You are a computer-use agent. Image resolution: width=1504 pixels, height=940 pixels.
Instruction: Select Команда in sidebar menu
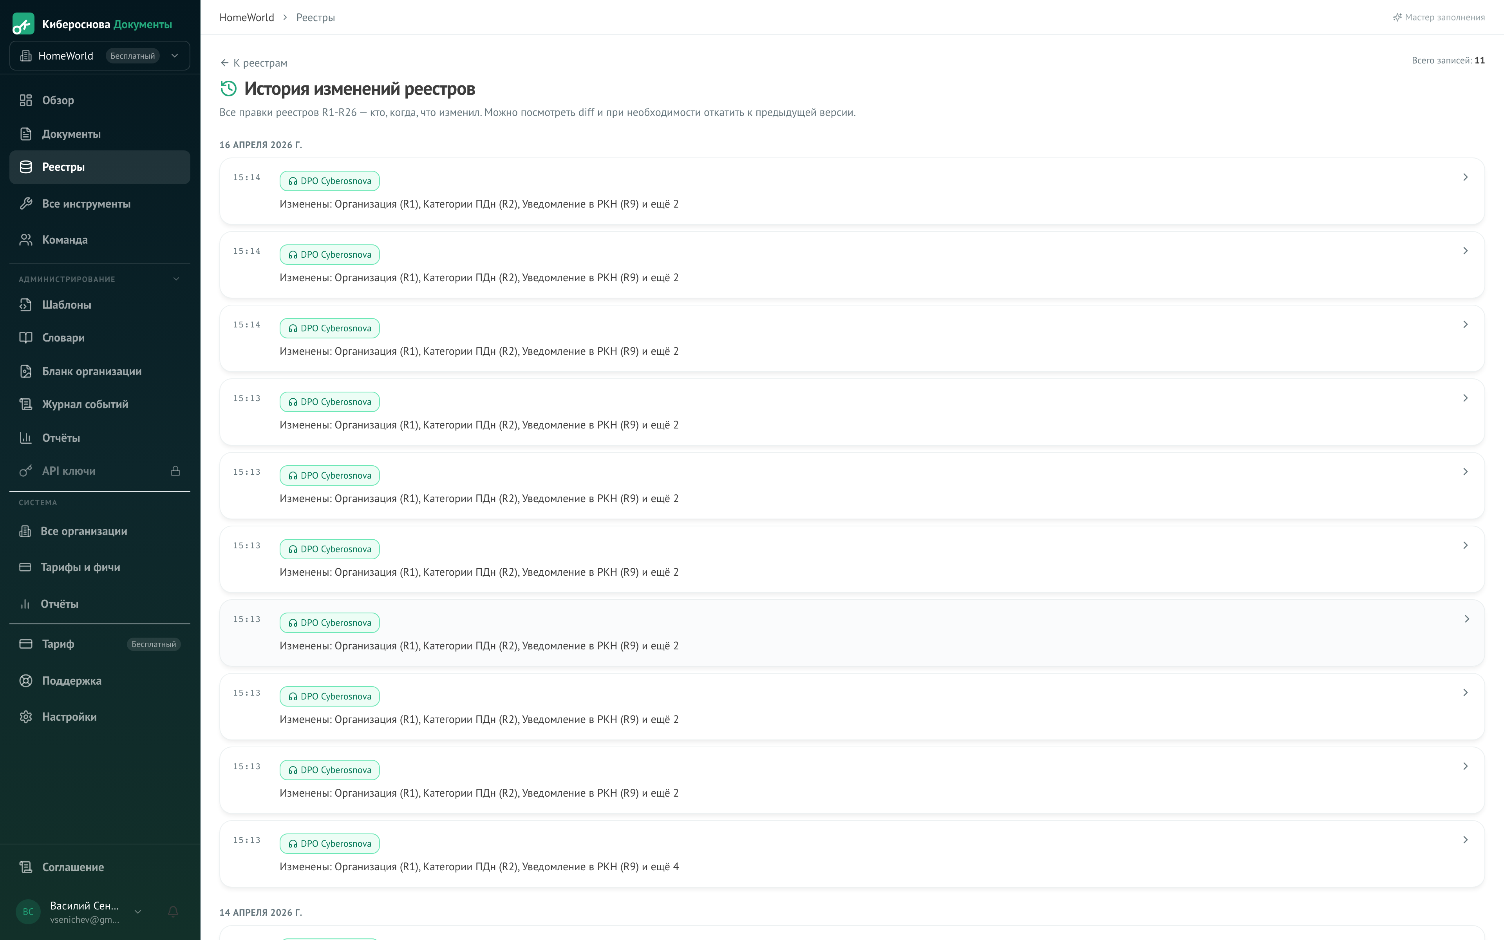(65, 240)
